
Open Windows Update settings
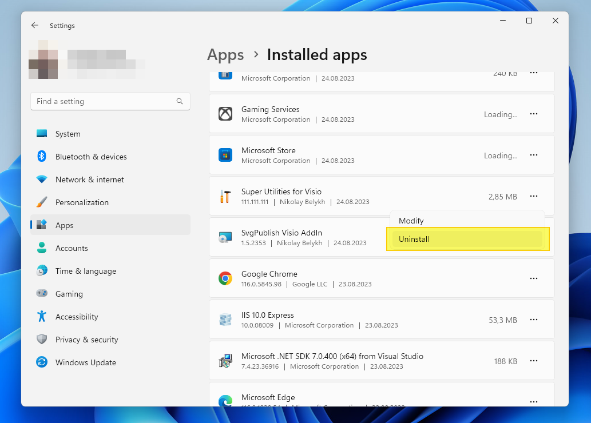coord(110,362)
